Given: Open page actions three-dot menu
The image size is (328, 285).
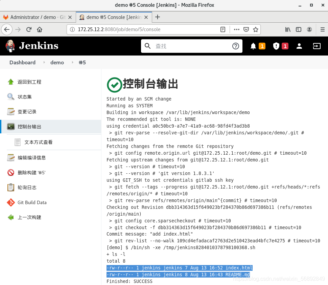Looking at the screenshot, I should (x=237, y=29).
